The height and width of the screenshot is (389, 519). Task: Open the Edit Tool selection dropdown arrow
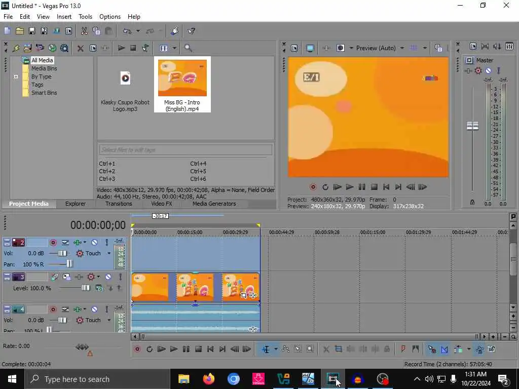click(275, 349)
